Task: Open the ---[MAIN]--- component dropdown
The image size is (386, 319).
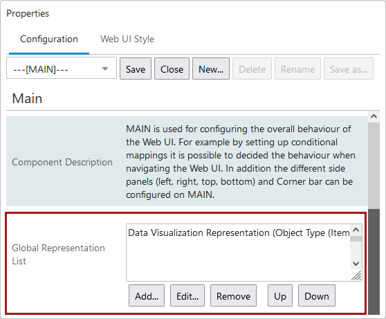Action: (62, 69)
